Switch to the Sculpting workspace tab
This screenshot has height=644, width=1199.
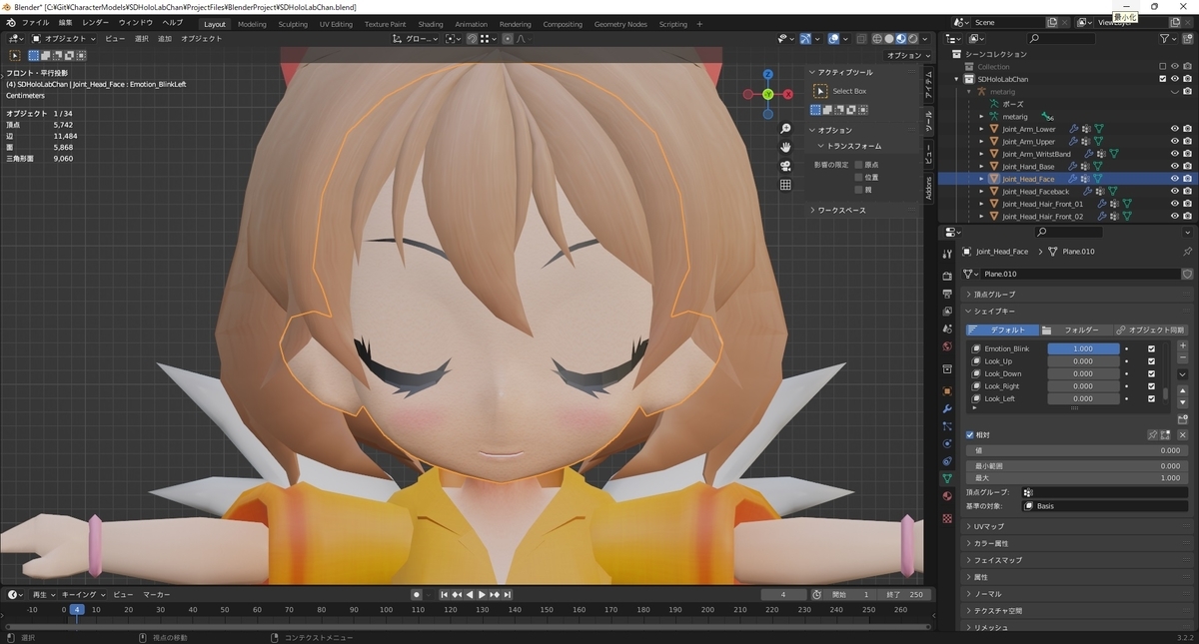[293, 24]
